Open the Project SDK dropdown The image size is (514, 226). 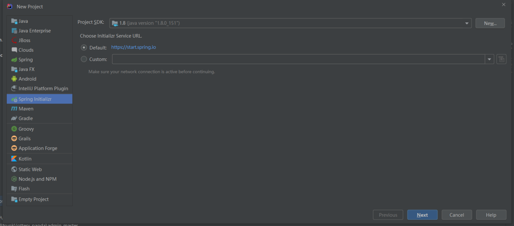(x=290, y=23)
